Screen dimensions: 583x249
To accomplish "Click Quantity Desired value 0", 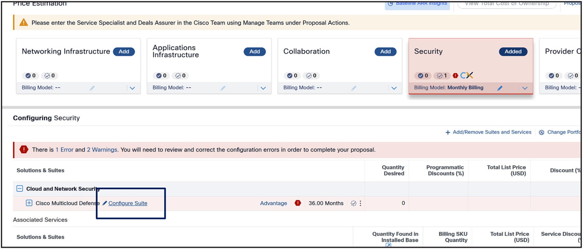I will (403, 203).
